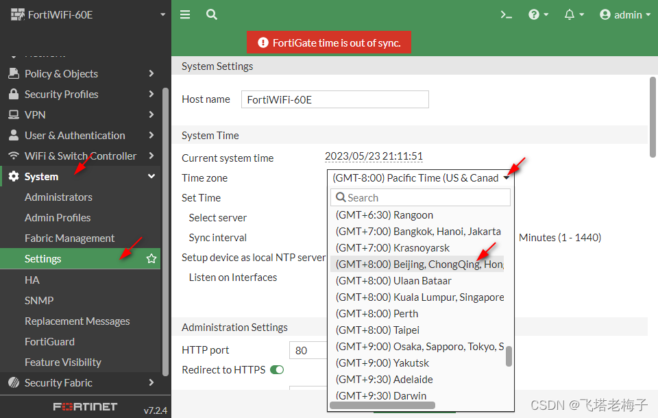The width and height of the screenshot is (658, 418).
Task: Click the User & Authentication person icon
Action: pyautogui.click(x=14, y=135)
